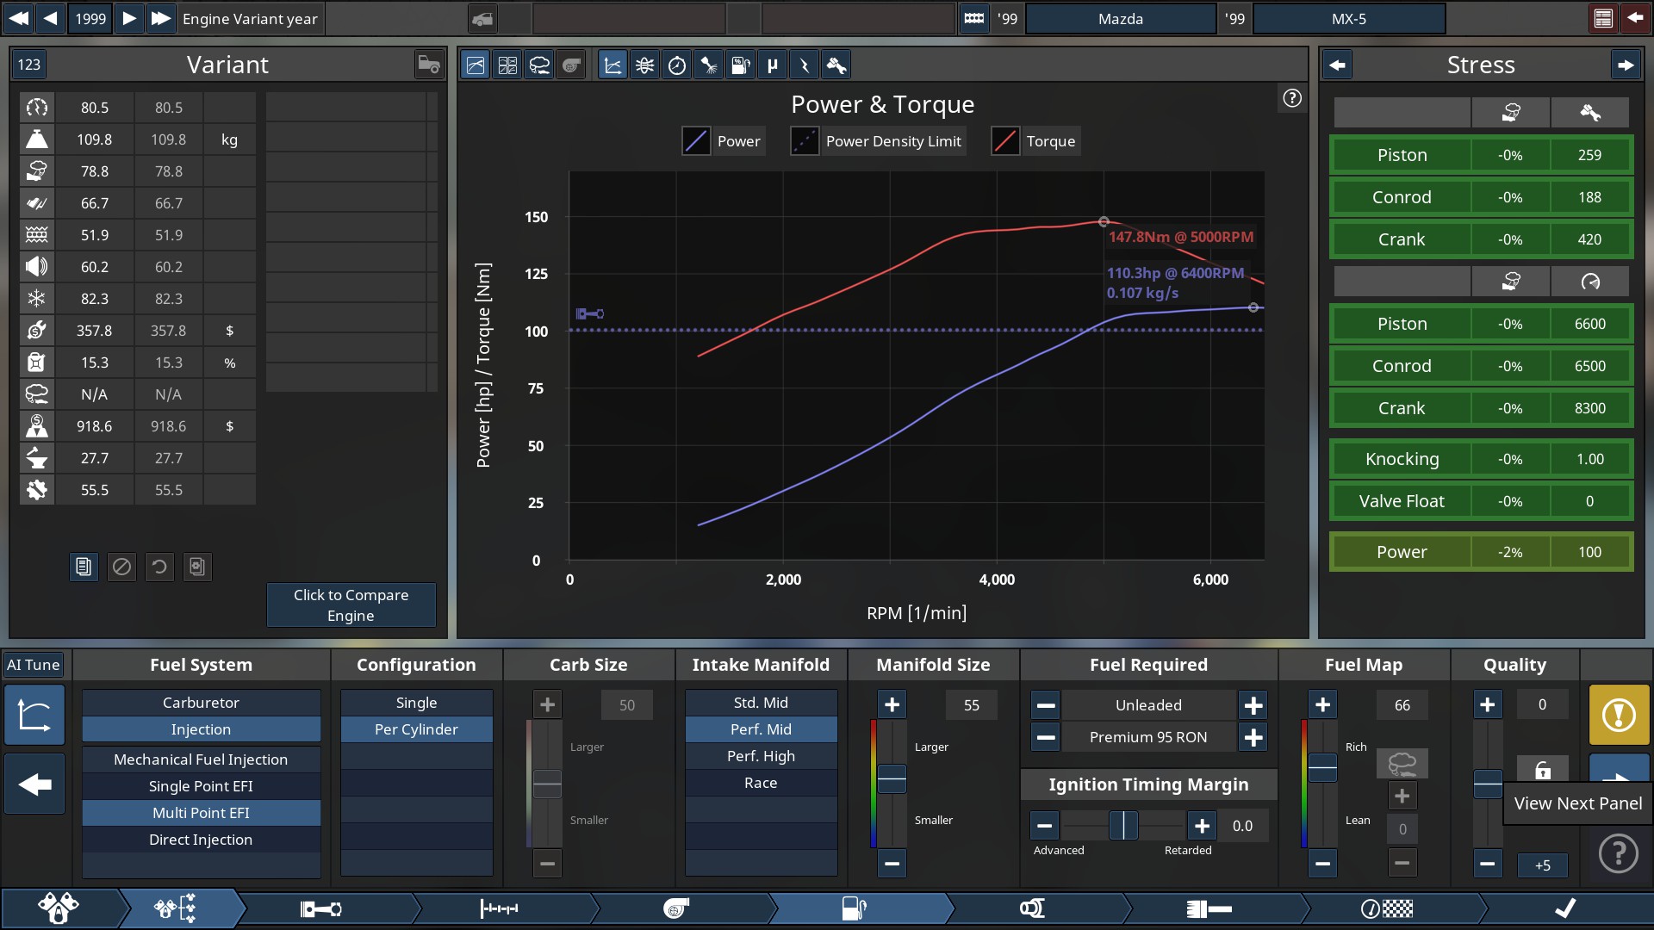
Task: Adjust the Ignition Timing Margin slider
Action: (x=1123, y=826)
